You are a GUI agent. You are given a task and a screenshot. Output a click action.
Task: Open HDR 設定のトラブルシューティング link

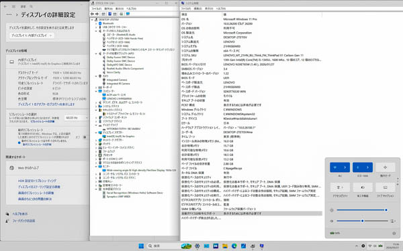(37, 181)
